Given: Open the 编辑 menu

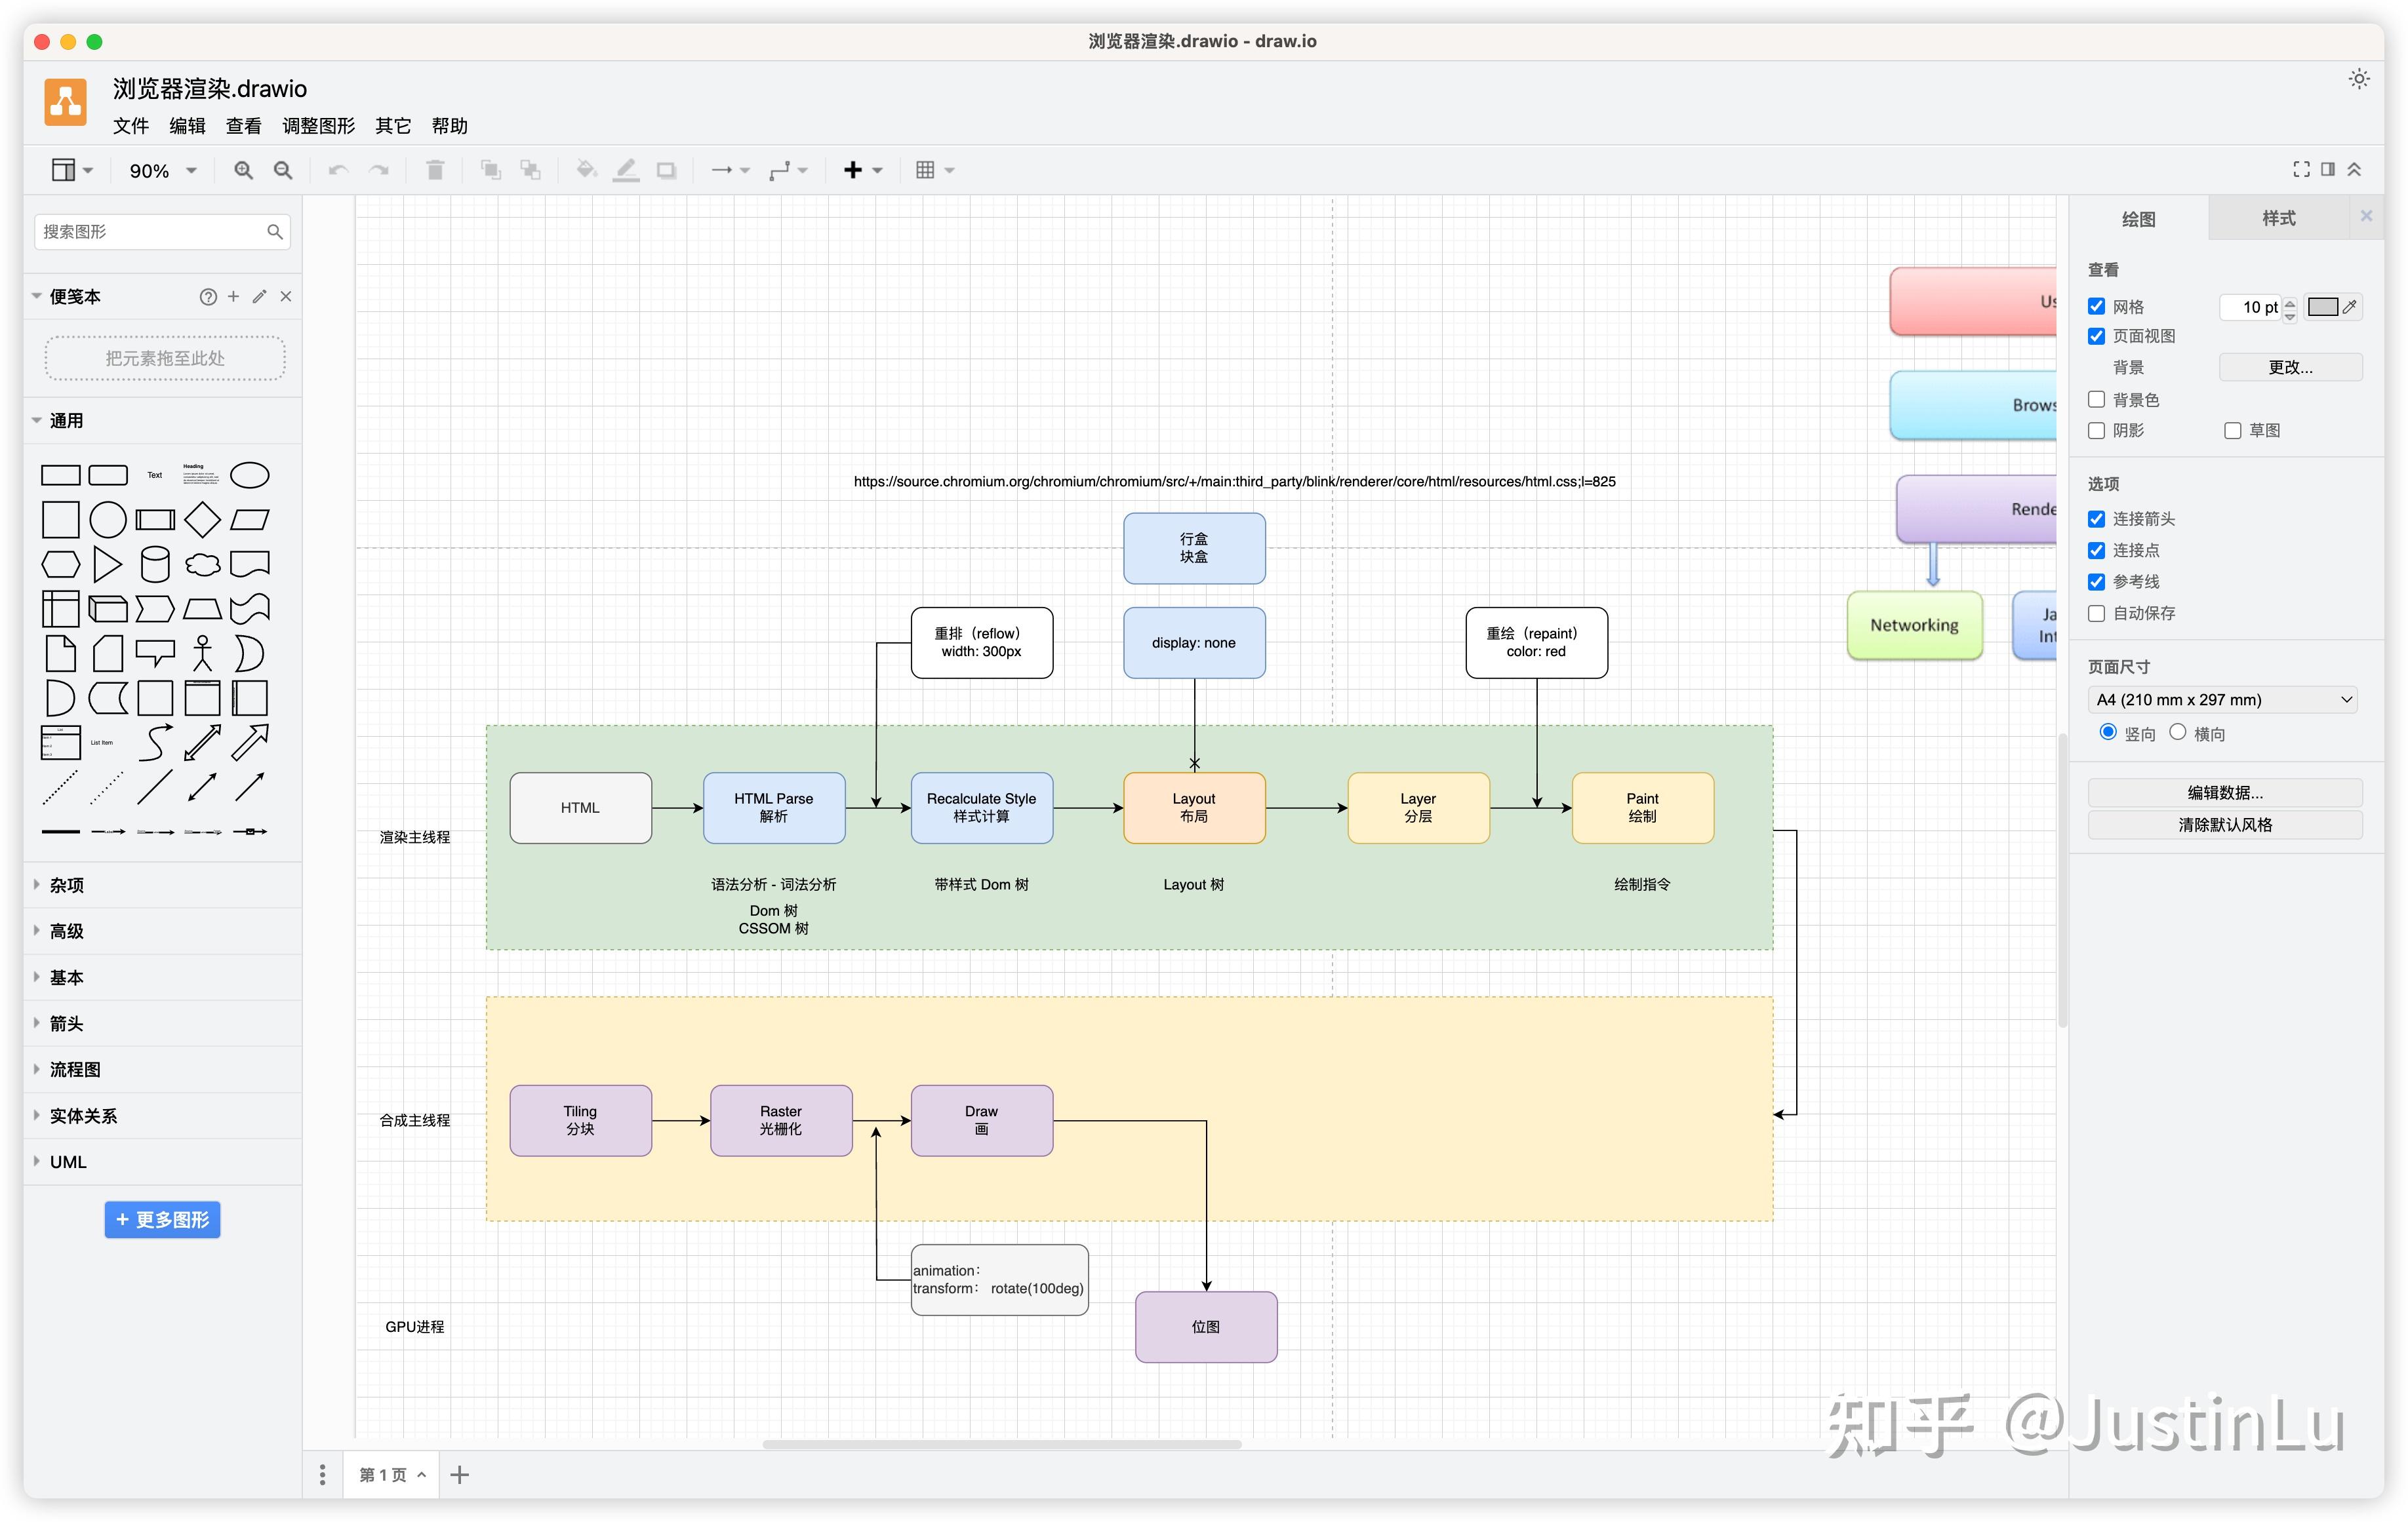Looking at the screenshot, I should [x=187, y=126].
